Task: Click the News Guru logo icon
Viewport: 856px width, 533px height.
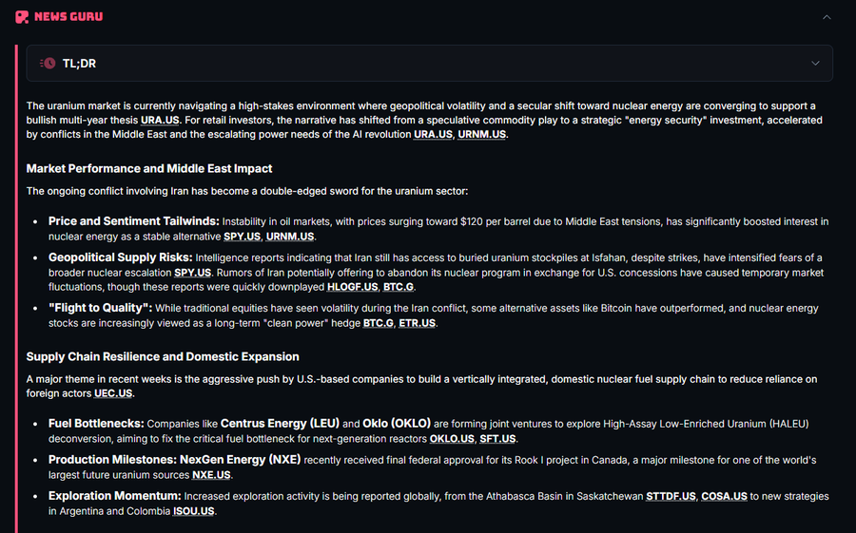Action: click(22, 17)
